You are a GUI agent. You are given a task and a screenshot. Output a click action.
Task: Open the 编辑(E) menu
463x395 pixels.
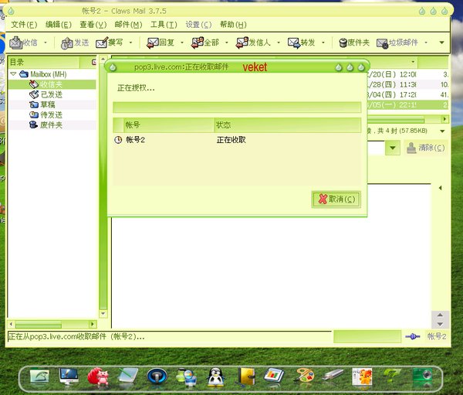[x=59, y=25]
